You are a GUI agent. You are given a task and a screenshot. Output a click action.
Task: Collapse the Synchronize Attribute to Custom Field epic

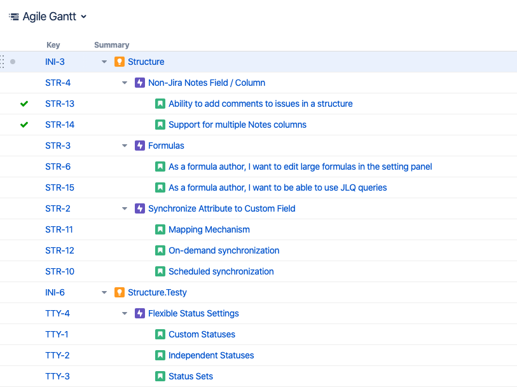point(125,208)
